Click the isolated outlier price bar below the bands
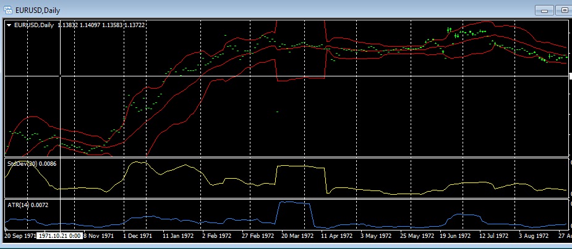This screenshot has height=249, width=572. tap(277, 112)
